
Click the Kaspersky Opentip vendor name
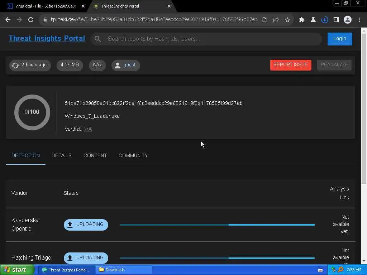click(25, 225)
